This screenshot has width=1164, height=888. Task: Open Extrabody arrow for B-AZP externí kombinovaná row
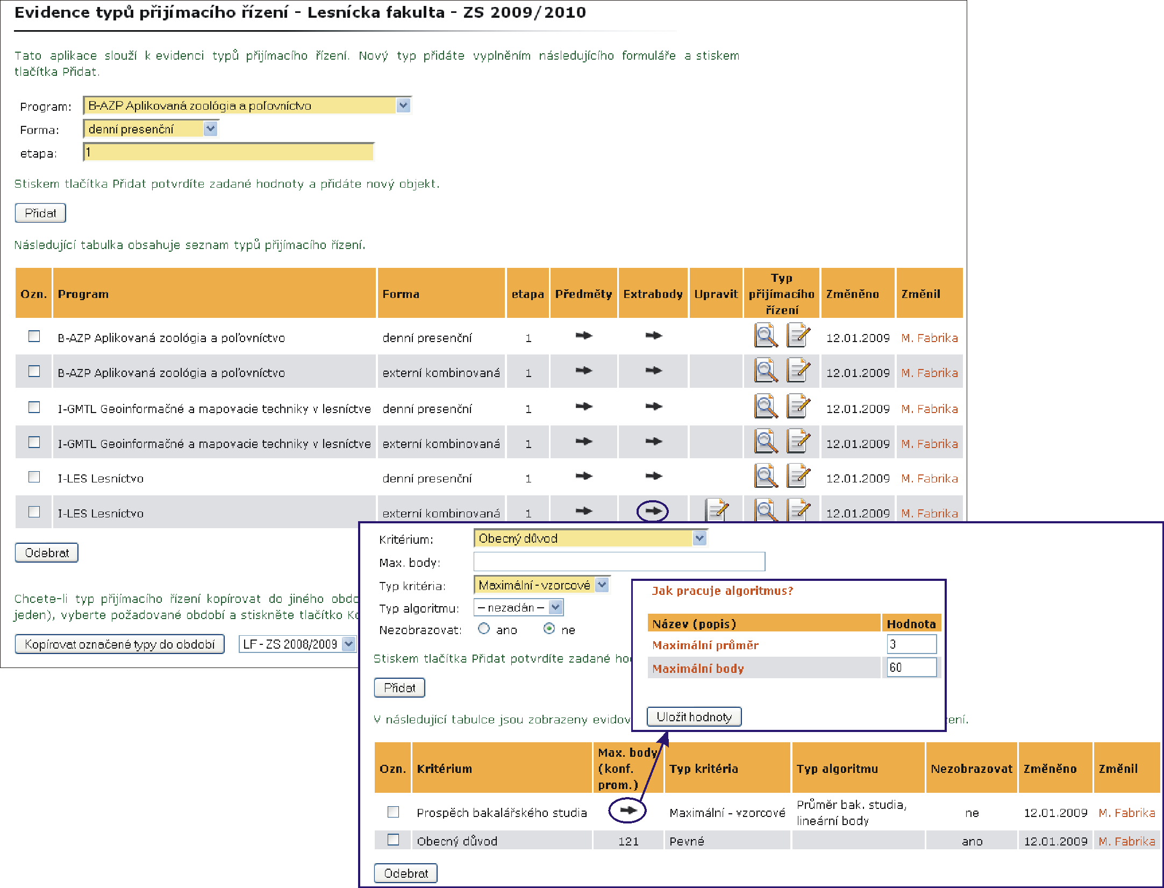[x=653, y=371]
